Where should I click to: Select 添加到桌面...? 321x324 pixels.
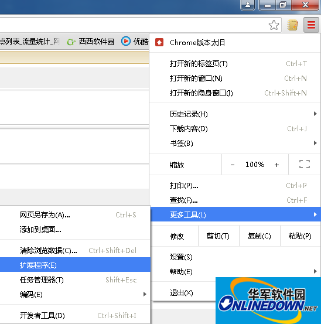coord(75,230)
